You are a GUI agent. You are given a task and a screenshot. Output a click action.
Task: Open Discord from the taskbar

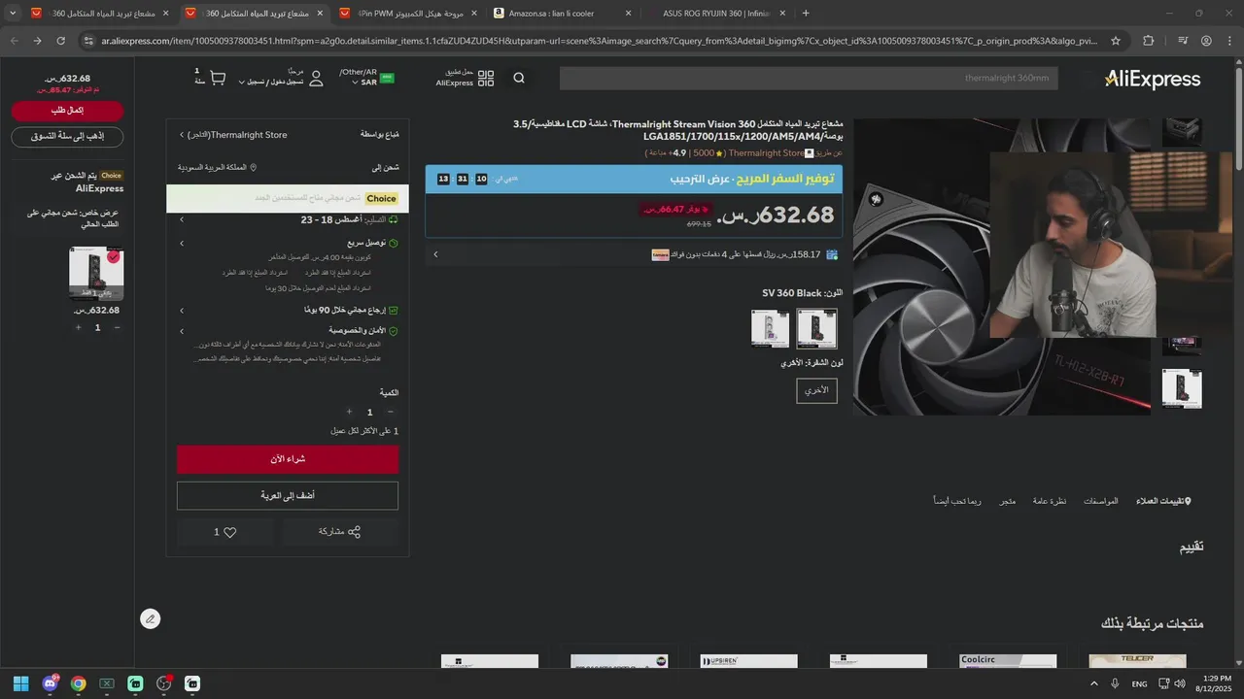point(50,683)
